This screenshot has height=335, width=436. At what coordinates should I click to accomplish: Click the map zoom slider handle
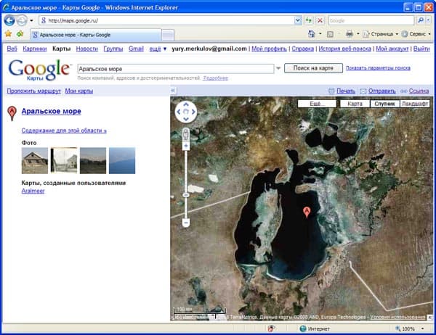(186, 195)
